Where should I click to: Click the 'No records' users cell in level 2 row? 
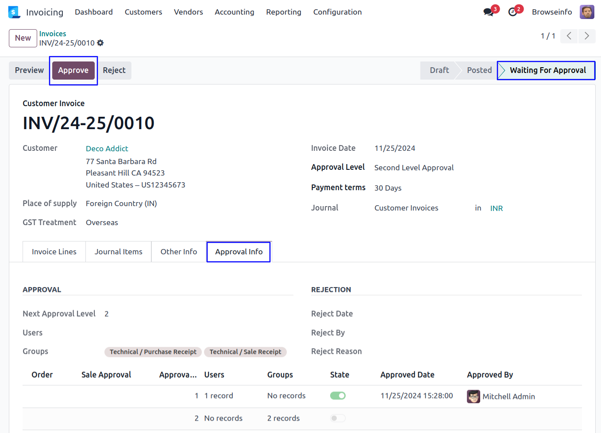click(223, 418)
